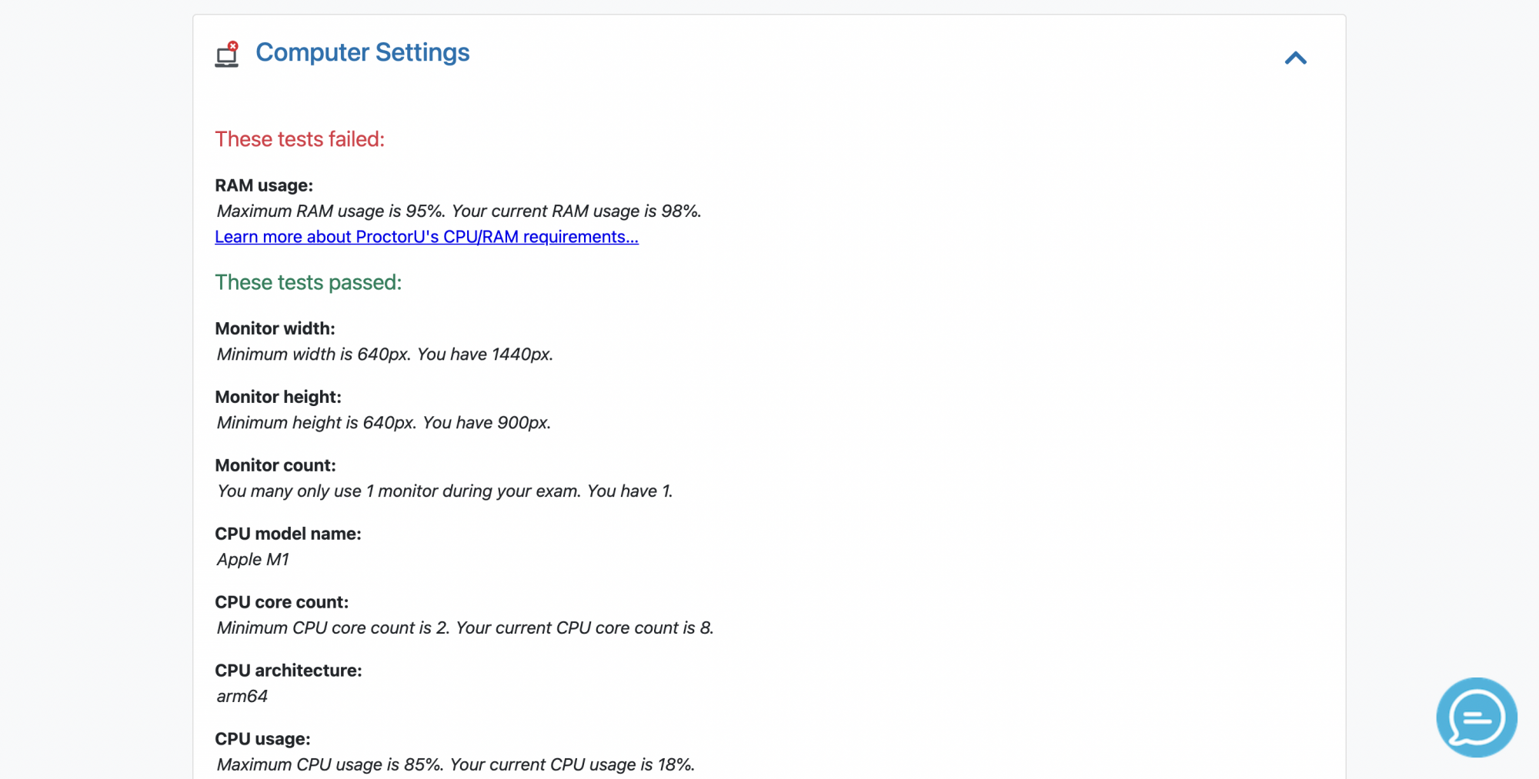Click the '1 monitor during your exam' text

[472, 491]
